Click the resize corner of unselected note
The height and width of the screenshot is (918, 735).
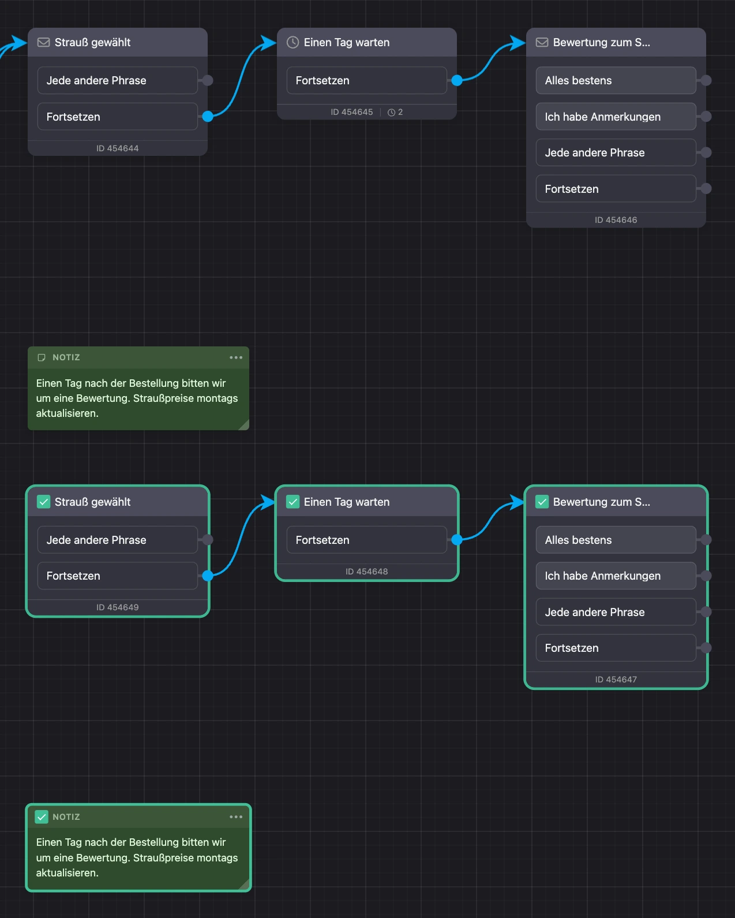point(244,425)
